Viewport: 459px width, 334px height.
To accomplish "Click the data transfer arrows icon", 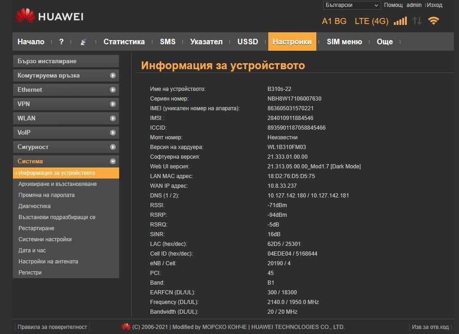I will click(x=417, y=21).
